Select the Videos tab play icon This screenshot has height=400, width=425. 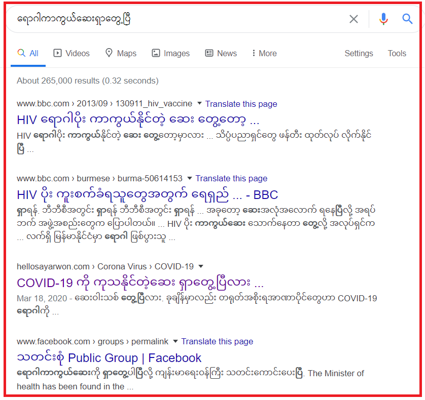click(x=57, y=53)
